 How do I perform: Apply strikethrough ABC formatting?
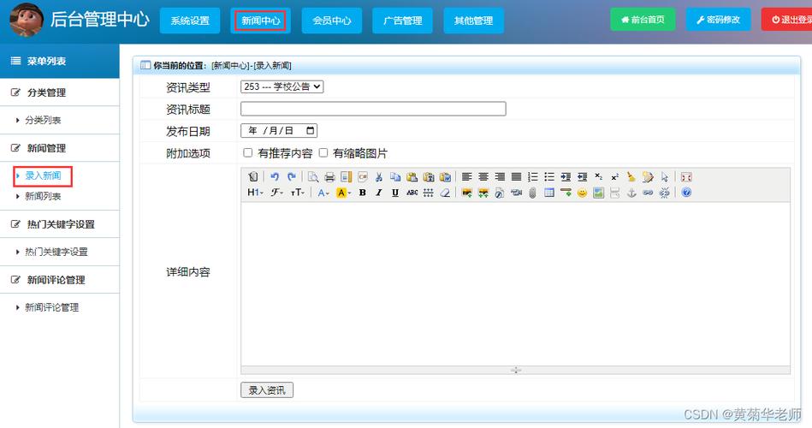(412, 193)
